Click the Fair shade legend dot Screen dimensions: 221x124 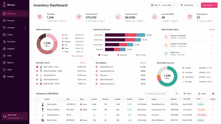click(x=63, y=35)
